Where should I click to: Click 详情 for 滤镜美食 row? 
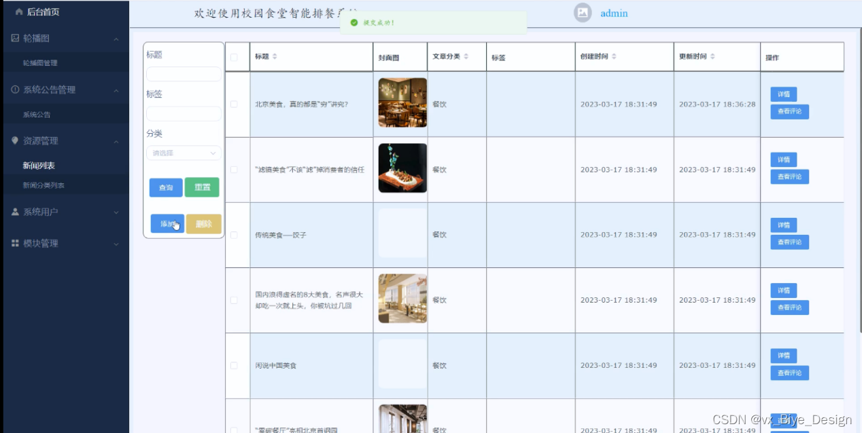783,159
